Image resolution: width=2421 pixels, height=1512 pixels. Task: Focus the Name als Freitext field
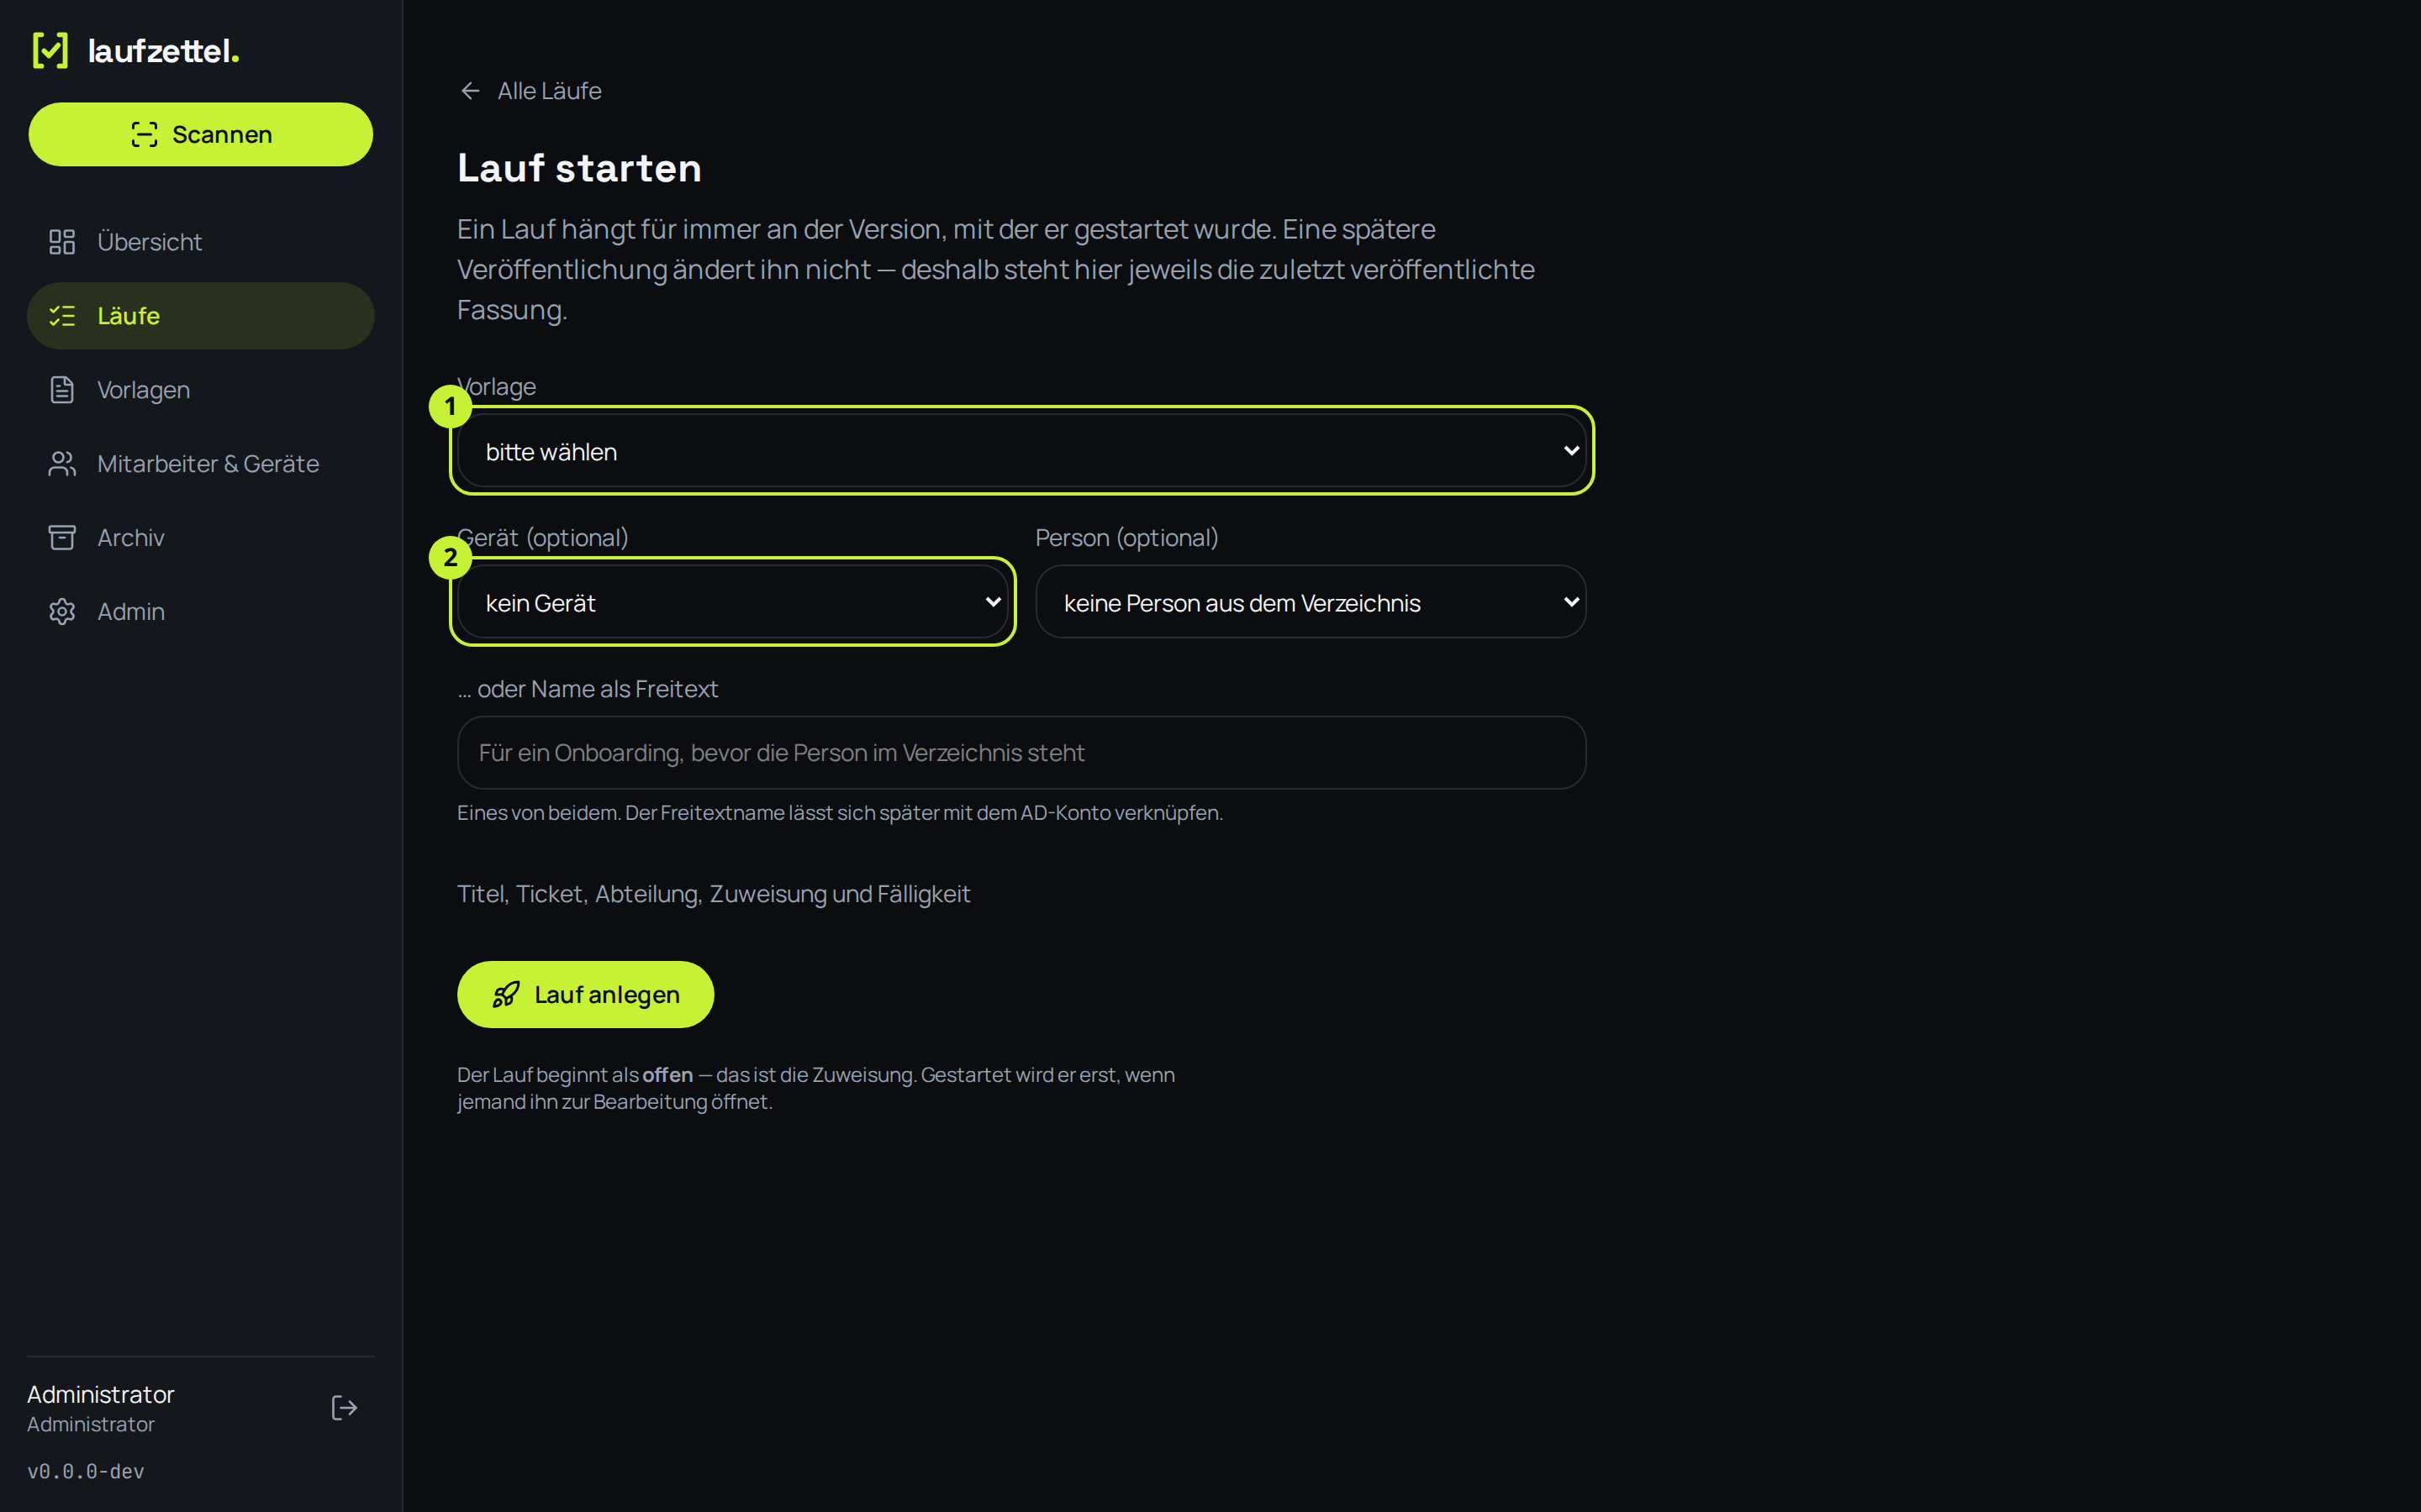tap(1021, 752)
